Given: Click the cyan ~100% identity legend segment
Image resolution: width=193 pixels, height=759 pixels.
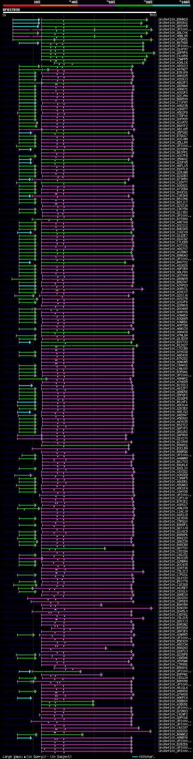Looking at the screenshot, I should click(x=171, y=5).
